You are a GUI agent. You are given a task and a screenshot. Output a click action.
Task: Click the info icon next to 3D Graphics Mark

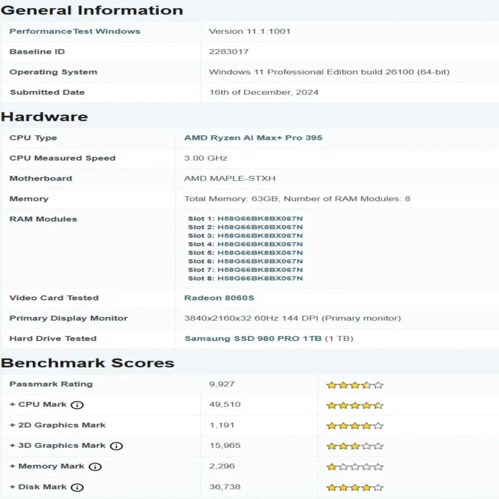pyautogui.click(x=116, y=446)
